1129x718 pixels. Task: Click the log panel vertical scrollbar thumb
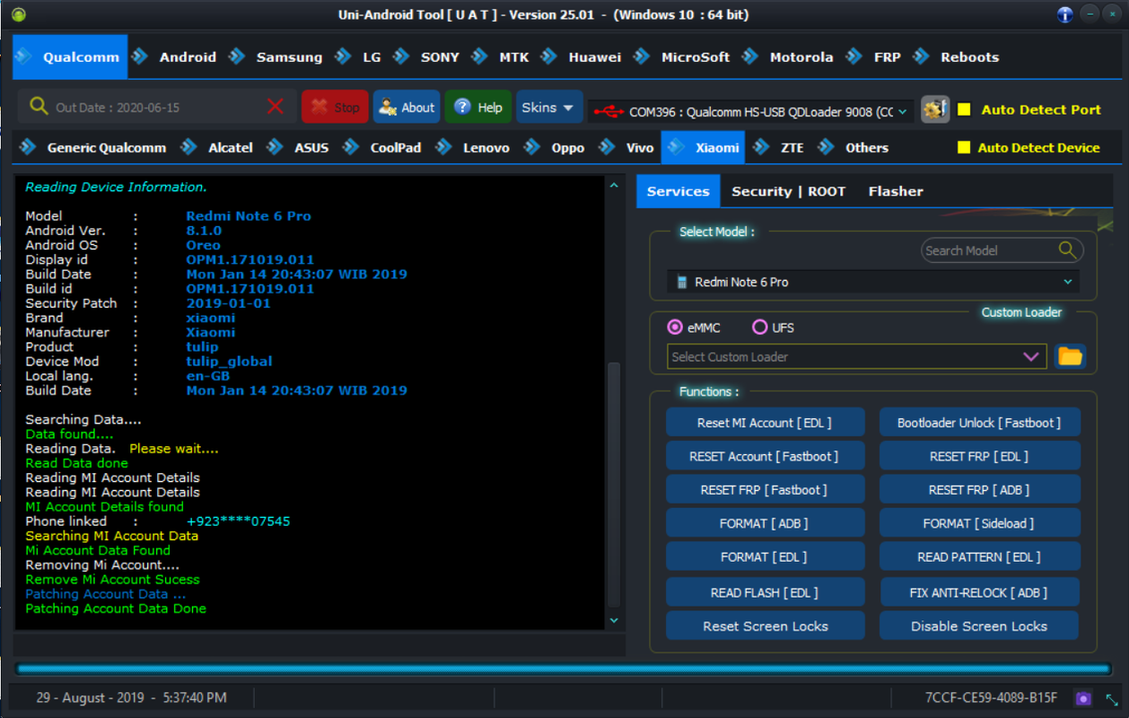614,485
